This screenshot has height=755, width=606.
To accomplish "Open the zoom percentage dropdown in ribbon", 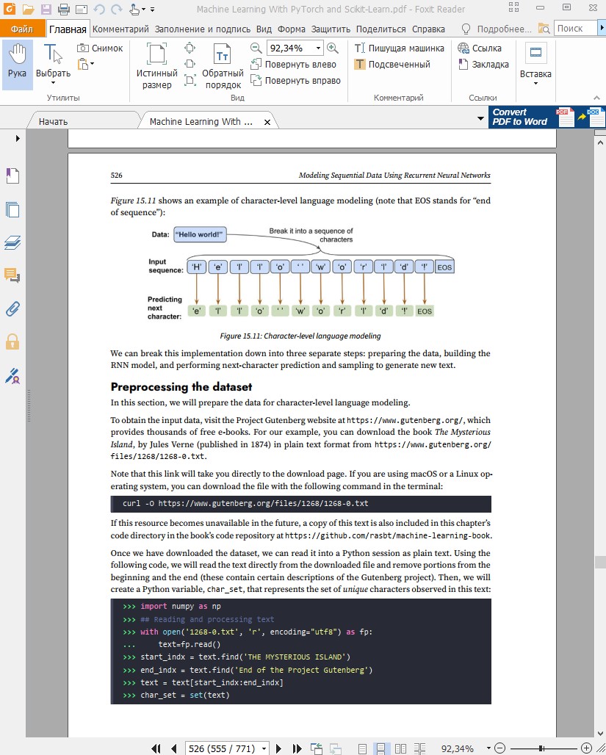I will pos(318,48).
